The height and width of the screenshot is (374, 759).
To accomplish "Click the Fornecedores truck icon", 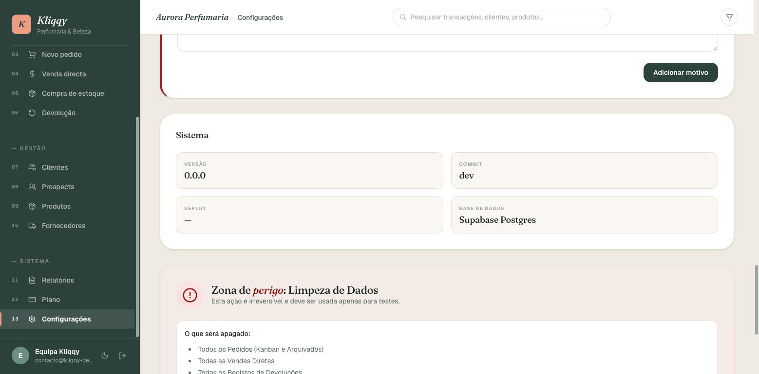I will [x=32, y=226].
